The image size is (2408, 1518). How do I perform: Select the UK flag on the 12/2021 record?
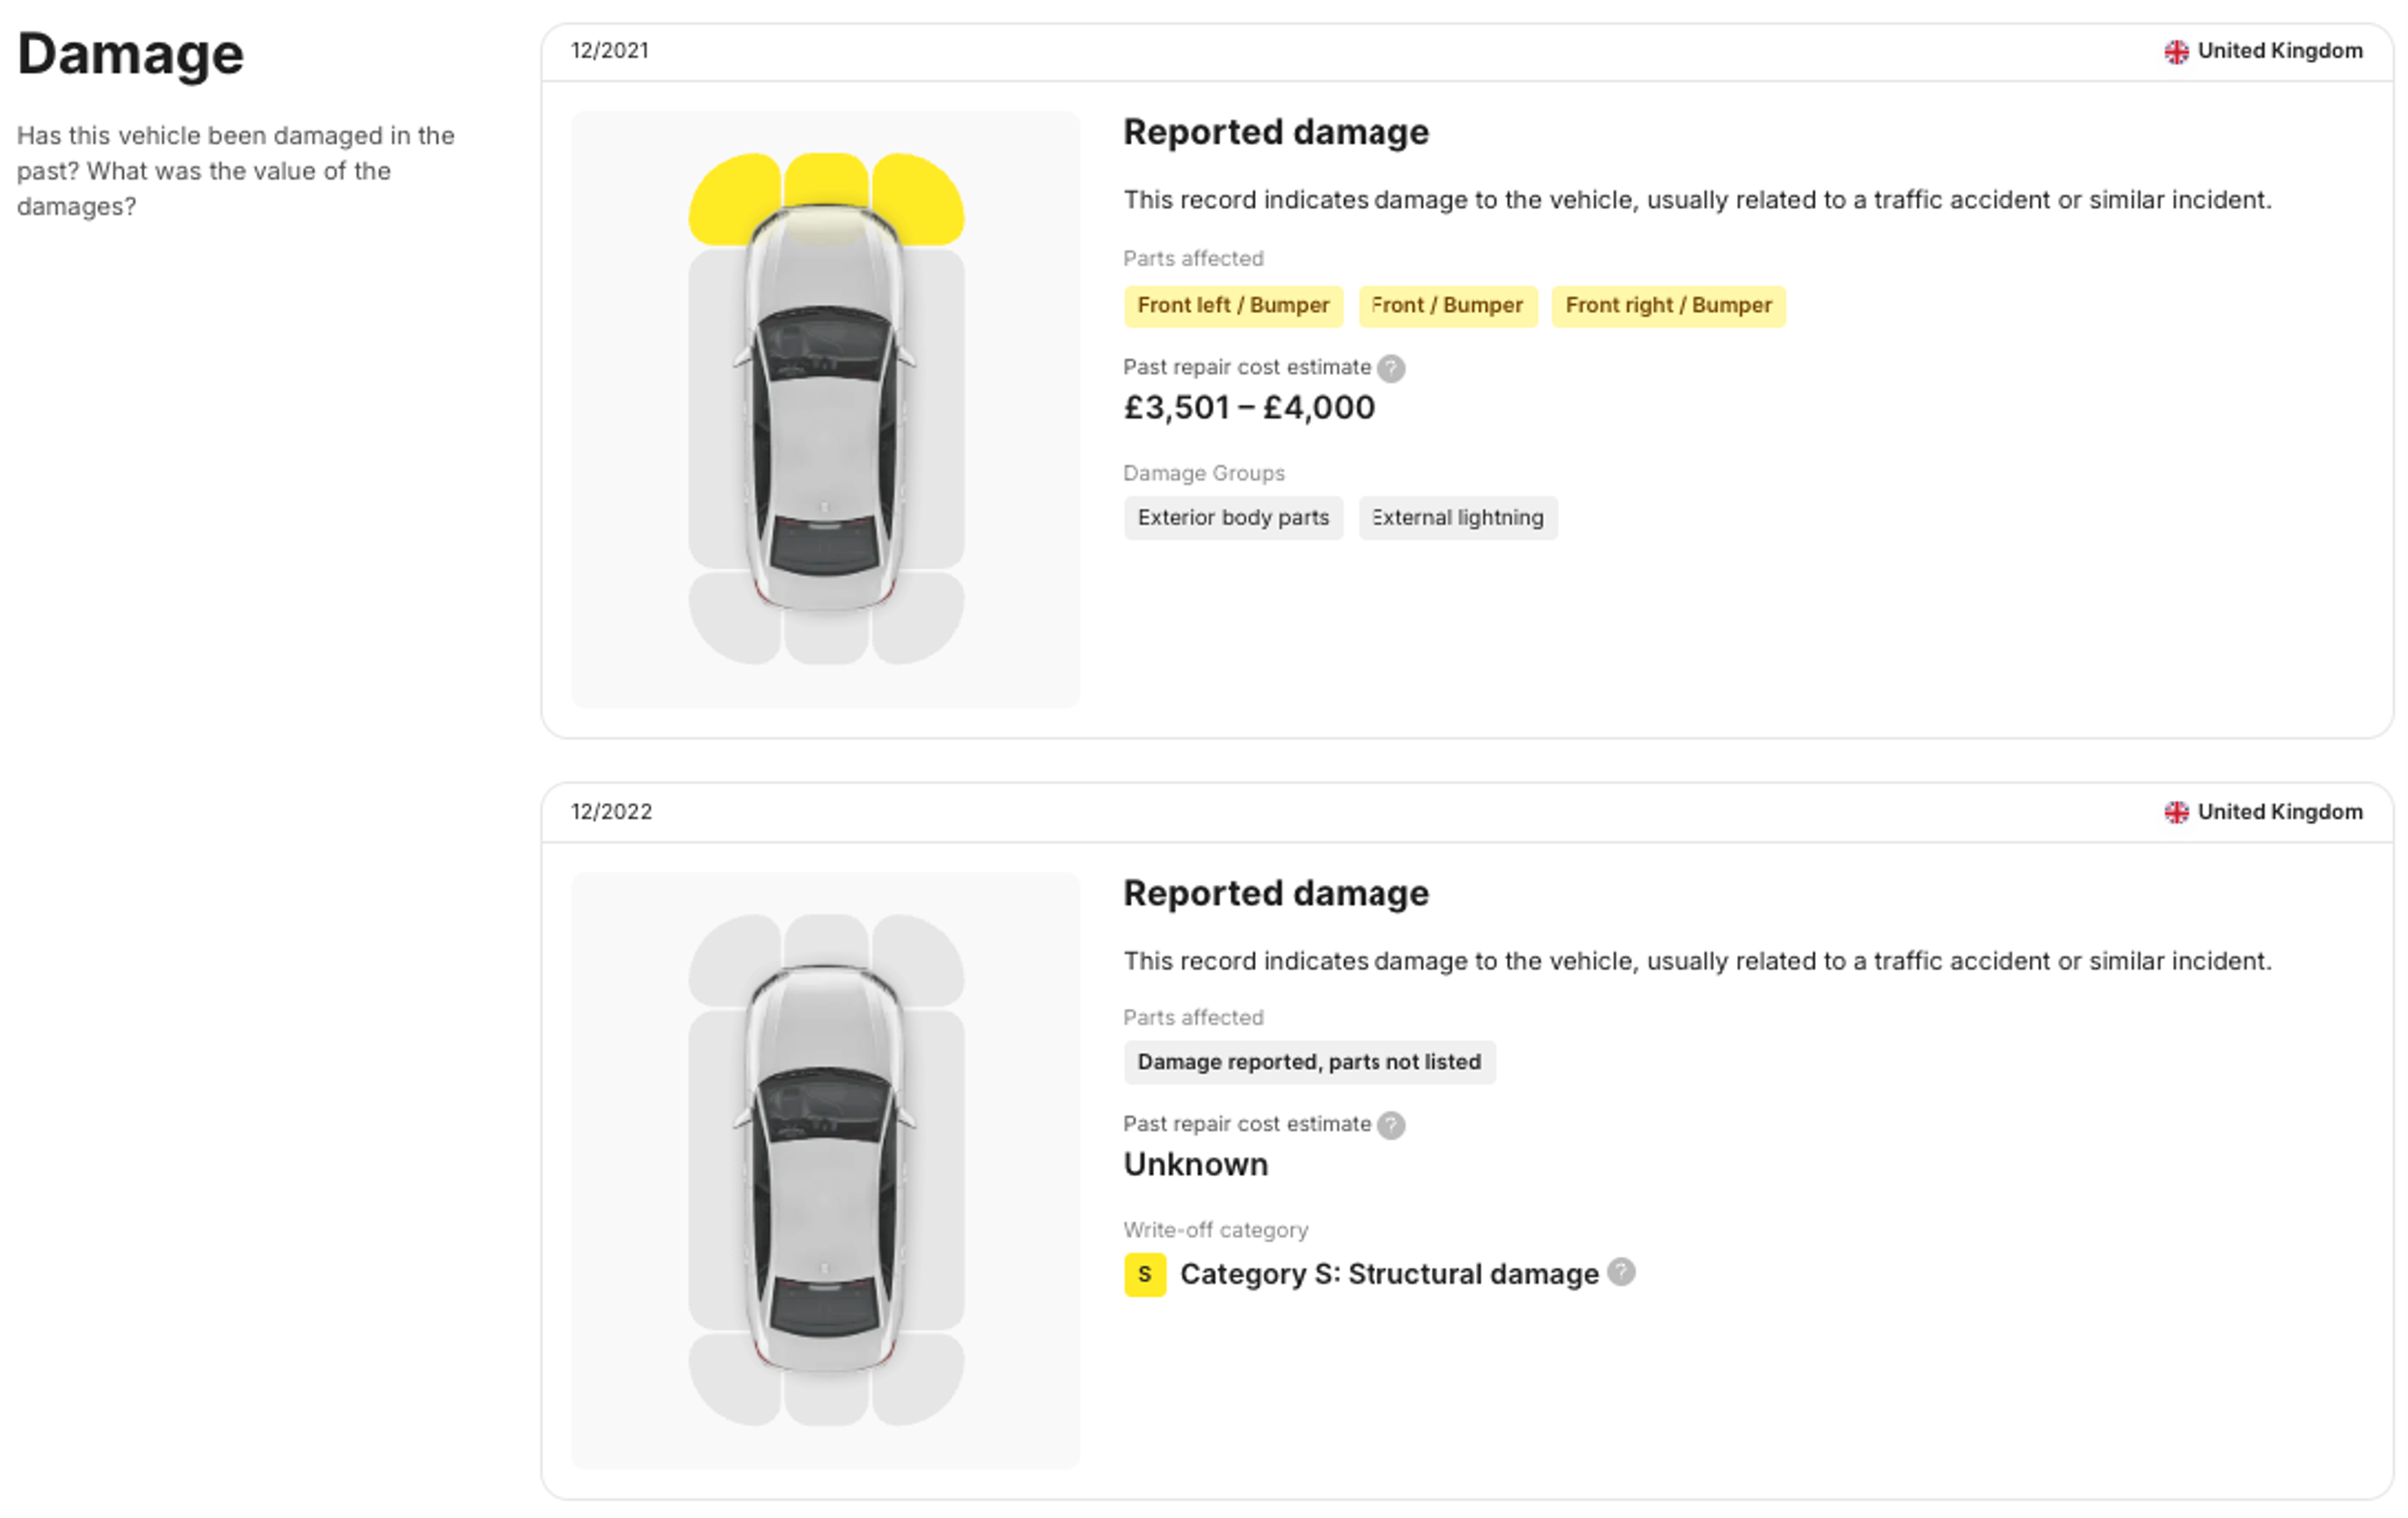coord(2176,51)
